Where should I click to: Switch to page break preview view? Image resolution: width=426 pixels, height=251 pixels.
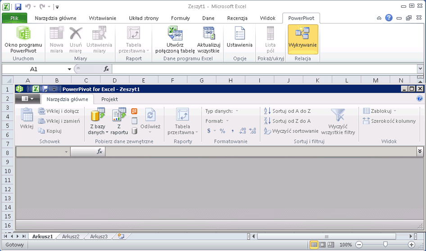point(331,245)
